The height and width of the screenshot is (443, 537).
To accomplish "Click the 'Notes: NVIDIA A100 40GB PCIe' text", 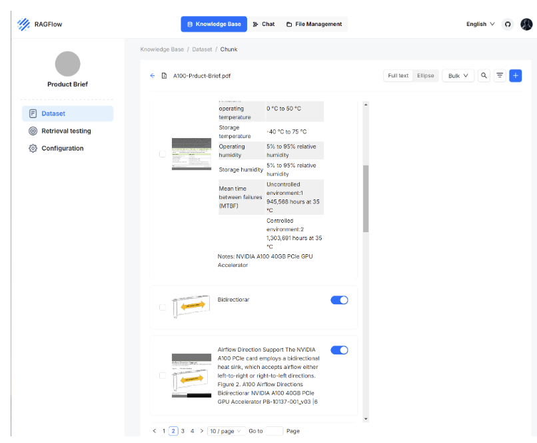I will click(x=265, y=261).
